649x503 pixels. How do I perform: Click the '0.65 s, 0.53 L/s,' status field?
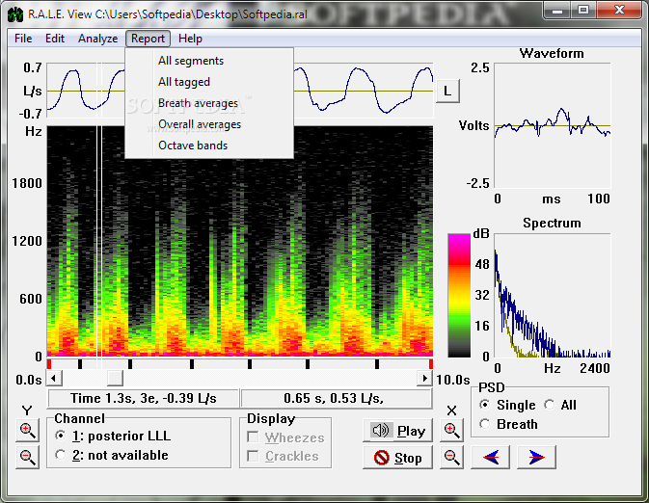pyautogui.click(x=337, y=398)
